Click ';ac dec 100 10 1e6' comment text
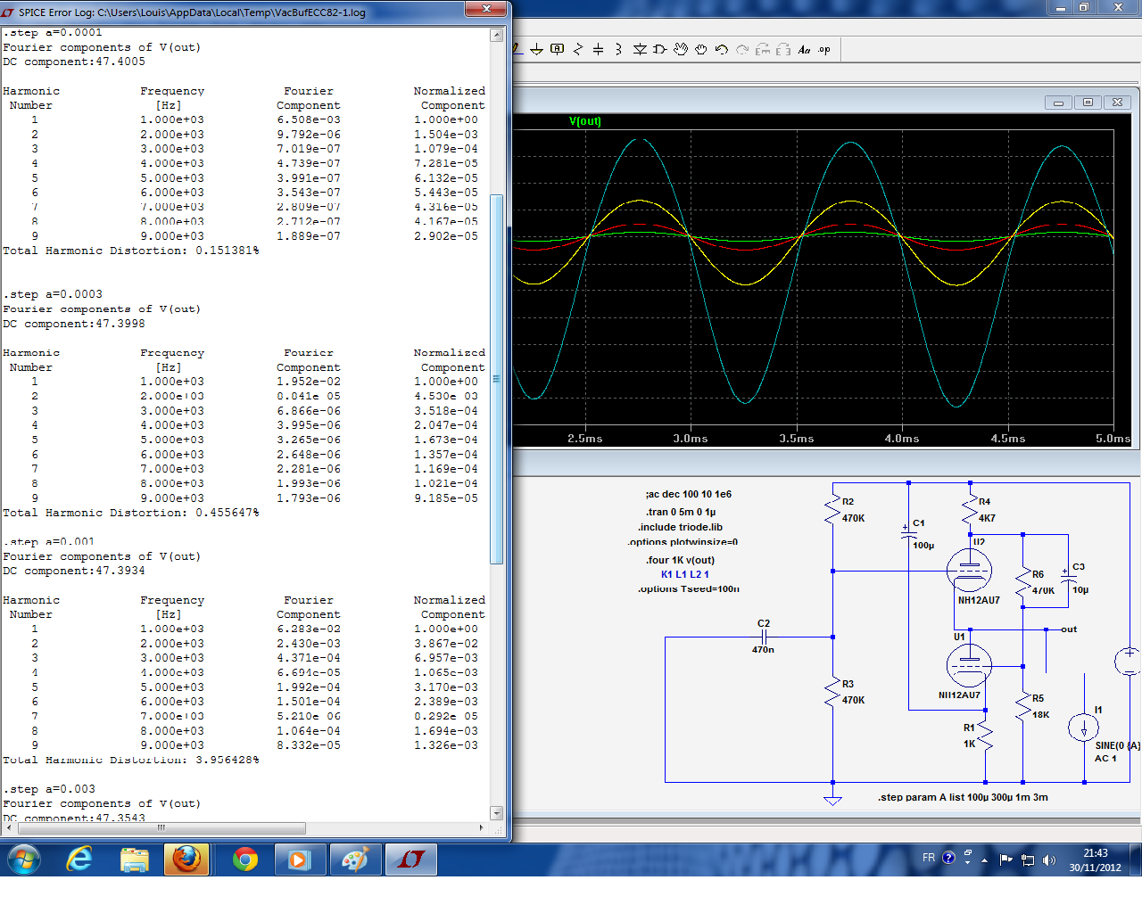This screenshot has width=1142, height=913. click(688, 494)
